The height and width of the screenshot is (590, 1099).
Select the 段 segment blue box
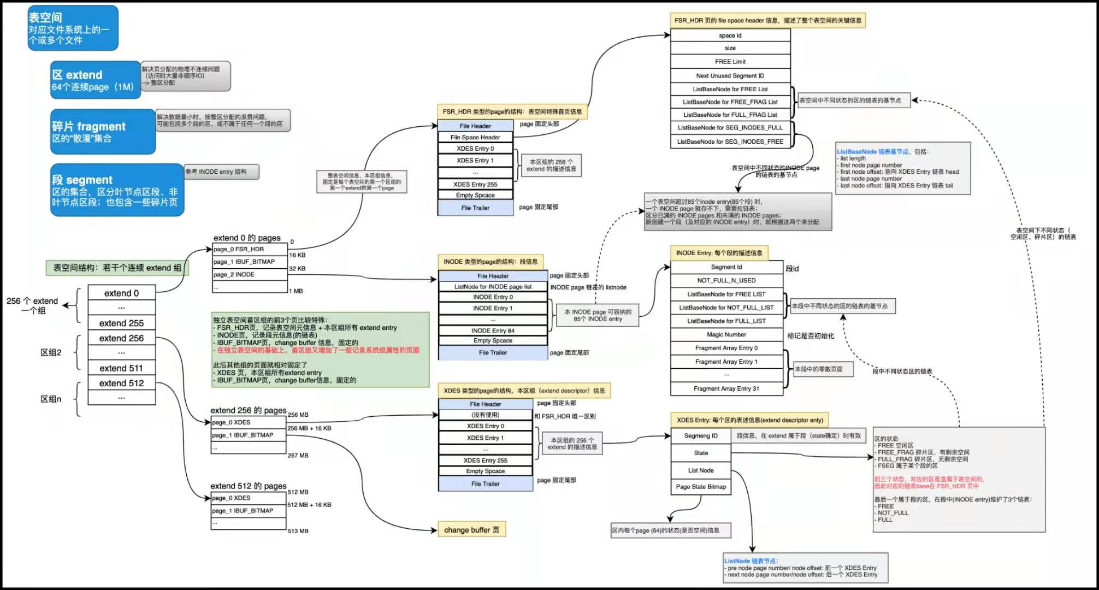click(x=117, y=190)
